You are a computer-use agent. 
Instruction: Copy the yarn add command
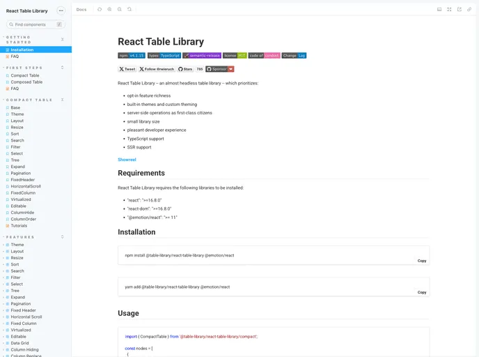click(422, 292)
